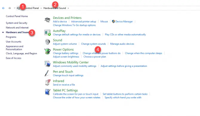Click Adjust system volume
The width and height of the screenshot is (200, 116).
65,44
